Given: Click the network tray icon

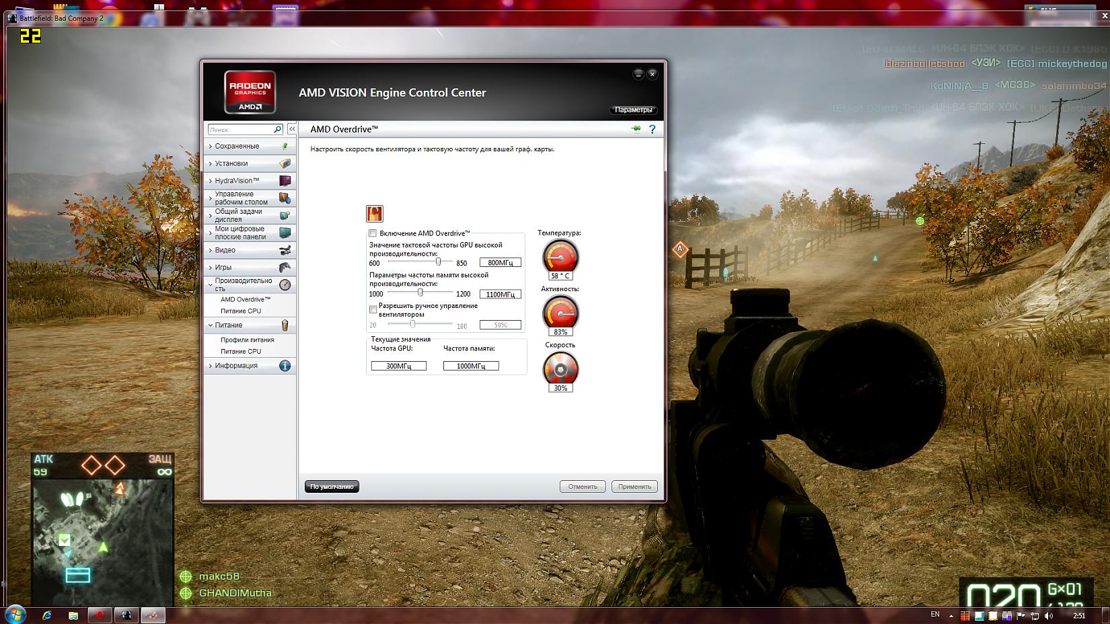Looking at the screenshot, I should coord(1035,615).
